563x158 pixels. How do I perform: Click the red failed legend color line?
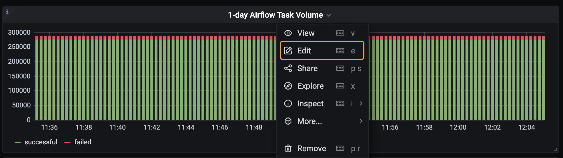67,143
